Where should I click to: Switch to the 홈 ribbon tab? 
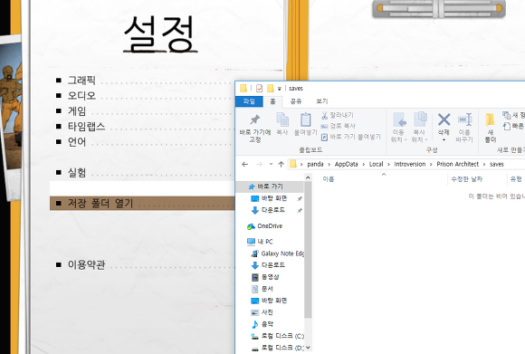tap(272, 101)
